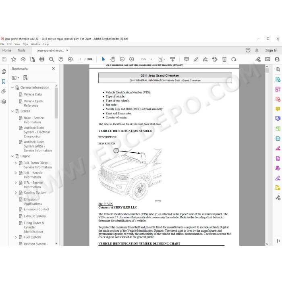Viewport: 282px width, 282px height.
Task: Open the Find text magnifier icon
Action: [52, 59]
